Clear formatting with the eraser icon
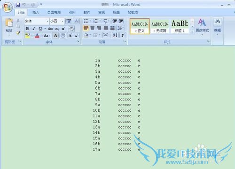The height and width of the screenshot is (169, 235). click(71, 29)
